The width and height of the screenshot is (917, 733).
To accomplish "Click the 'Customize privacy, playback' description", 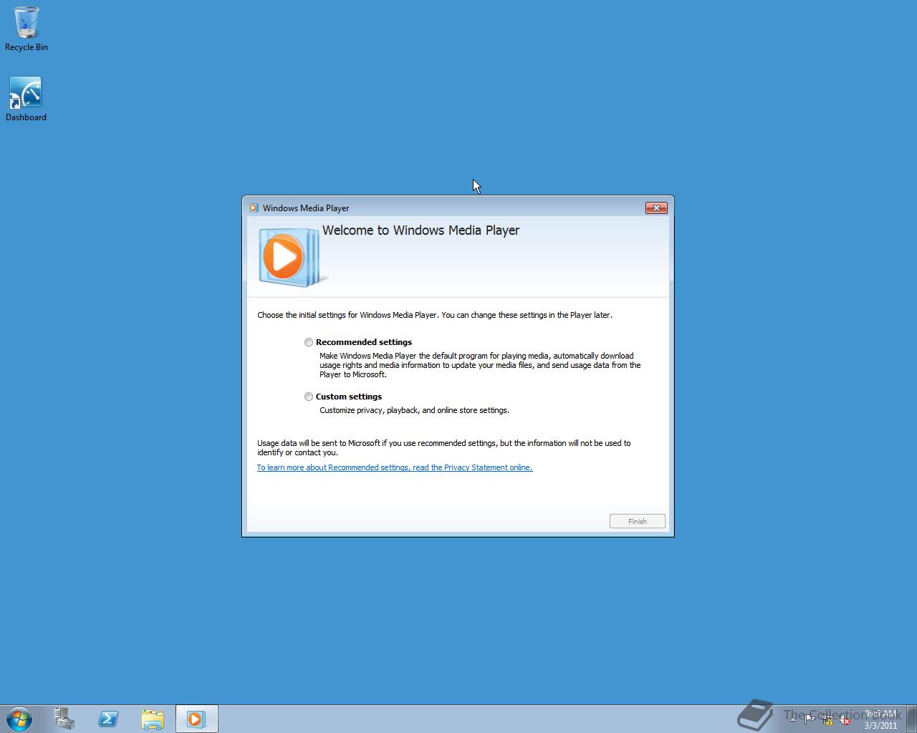I will click(414, 410).
